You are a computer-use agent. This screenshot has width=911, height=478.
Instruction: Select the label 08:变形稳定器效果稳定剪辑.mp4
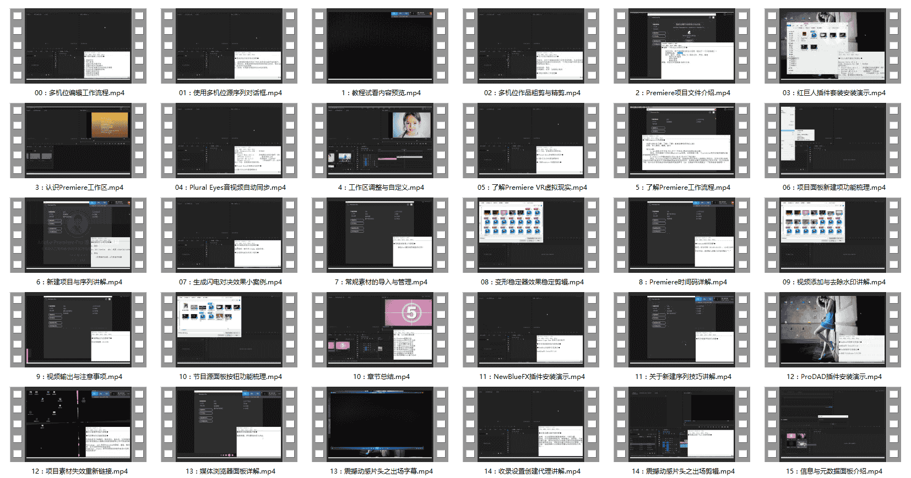tap(532, 282)
